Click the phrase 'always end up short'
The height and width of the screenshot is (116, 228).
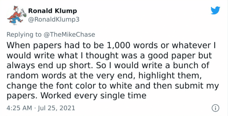pyautogui.click(x=48, y=66)
